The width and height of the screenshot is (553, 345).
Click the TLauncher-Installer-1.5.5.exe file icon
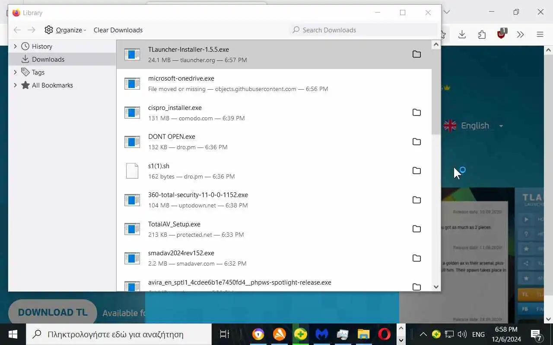click(x=132, y=54)
